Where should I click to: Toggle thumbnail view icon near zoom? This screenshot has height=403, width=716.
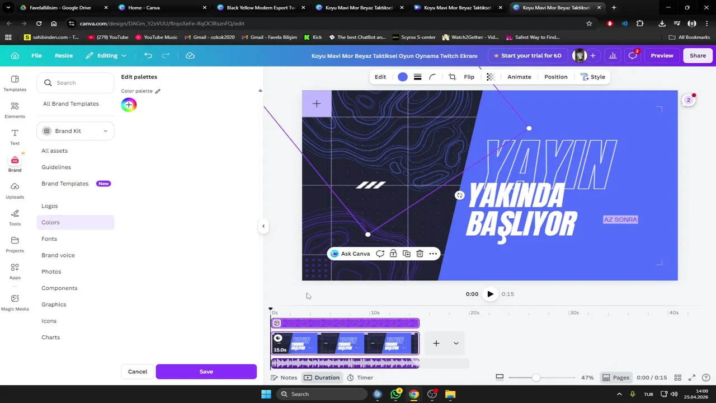tap(500, 378)
